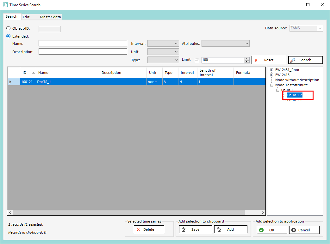Click the Reset button
Screen dimensions: 330x244
269,60
